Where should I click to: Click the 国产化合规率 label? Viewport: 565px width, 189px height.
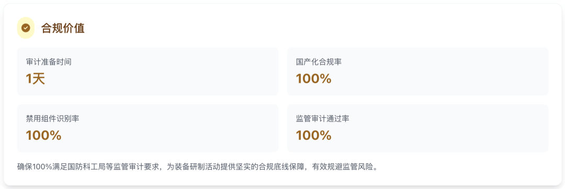pyautogui.click(x=319, y=62)
